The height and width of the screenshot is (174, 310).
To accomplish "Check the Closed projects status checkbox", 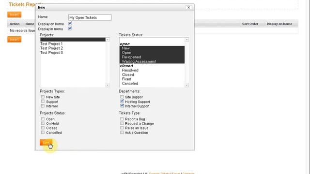I will click(43, 128).
